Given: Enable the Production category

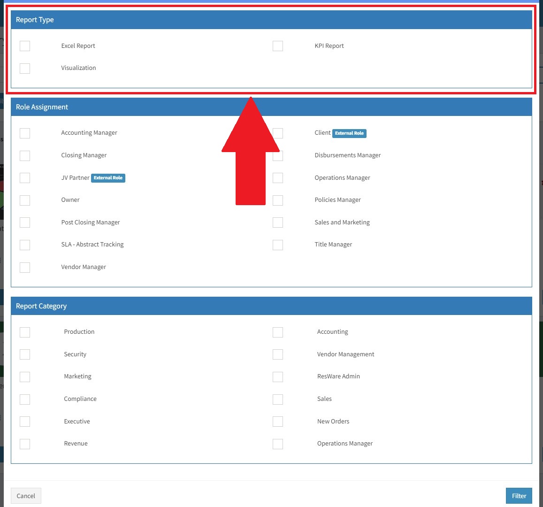Looking at the screenshot, I should (x=24, y=332).
